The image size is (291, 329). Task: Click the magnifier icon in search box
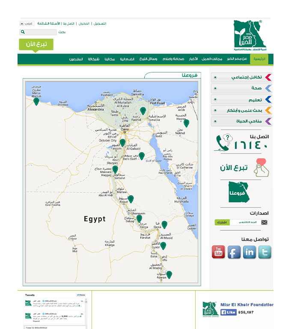pyautogui.click(x=23, y=32)
